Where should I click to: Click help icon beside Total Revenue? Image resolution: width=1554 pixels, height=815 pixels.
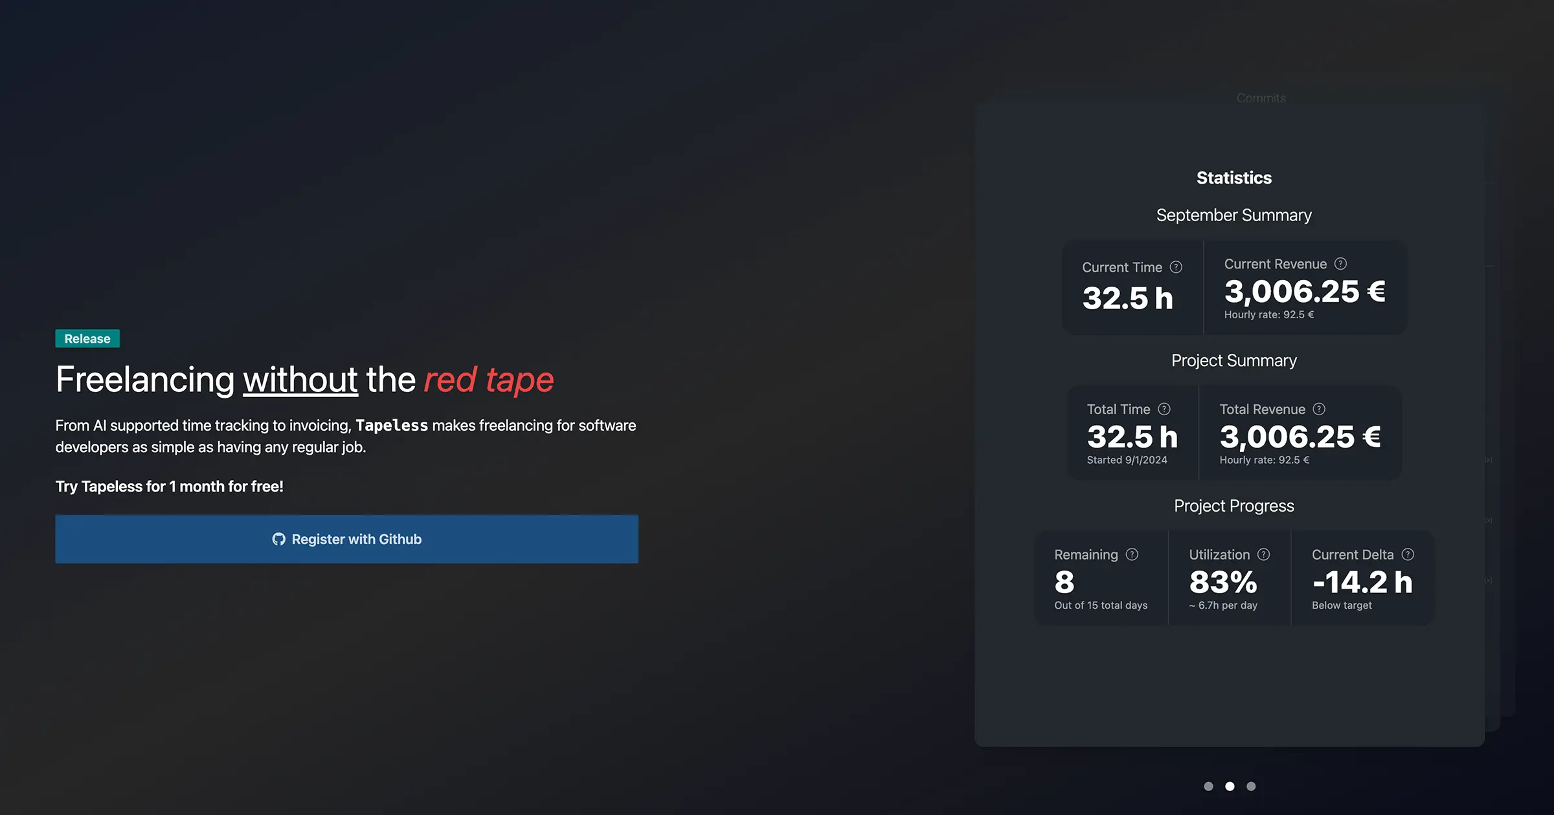click(x=1319, y=409)
